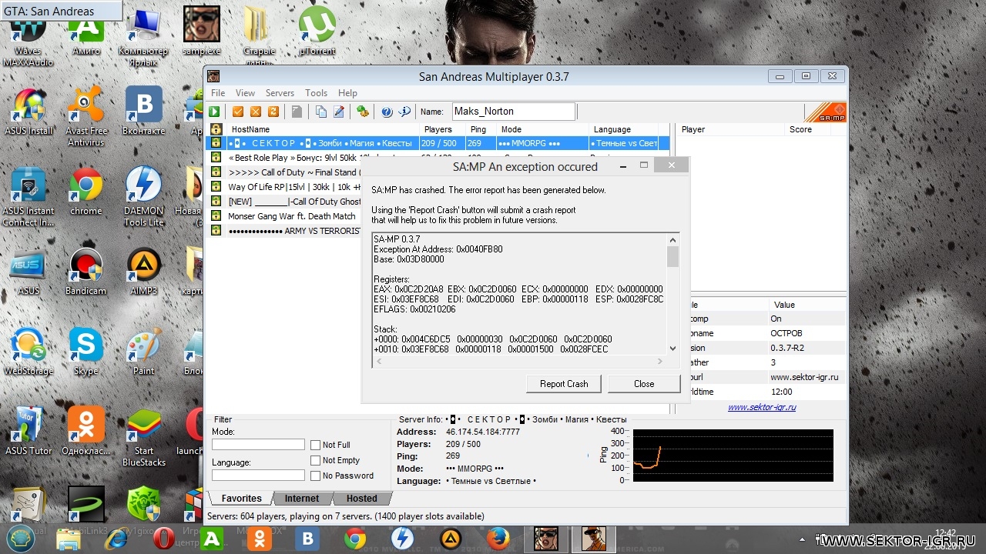Open the Start BlueStacks desktop icon

tap(144, 436)
